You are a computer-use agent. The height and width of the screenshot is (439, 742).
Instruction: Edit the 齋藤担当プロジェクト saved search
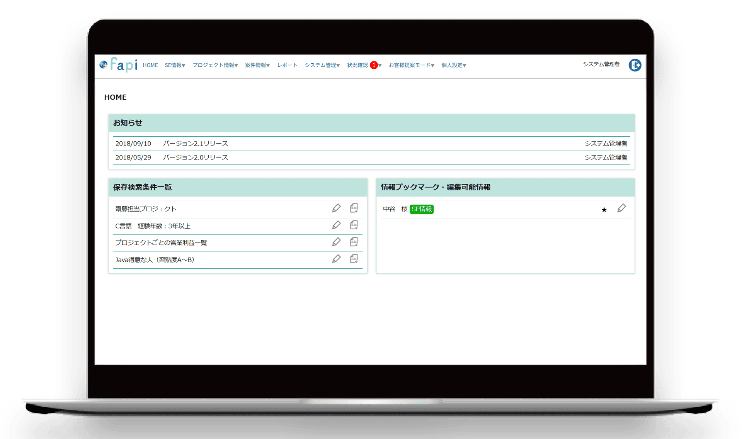tap(336, 208)
